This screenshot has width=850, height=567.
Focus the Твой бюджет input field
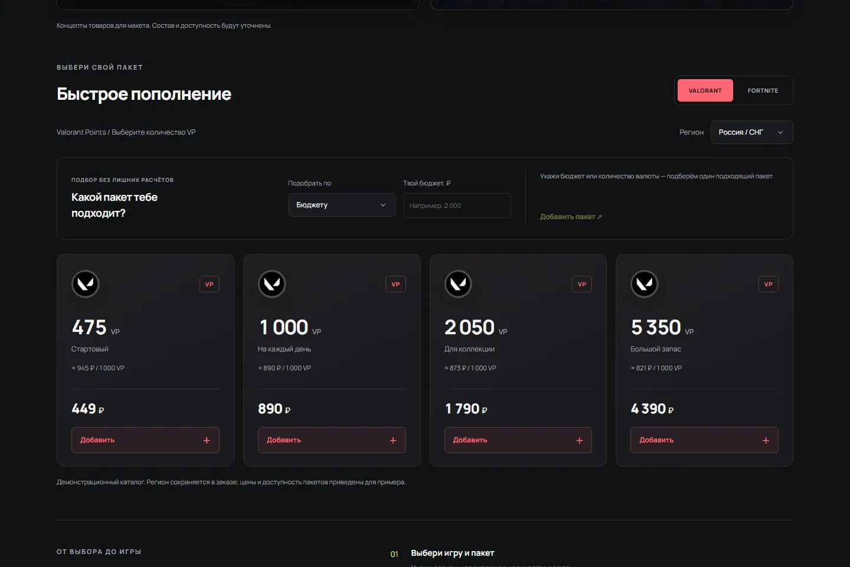(457, 206)
